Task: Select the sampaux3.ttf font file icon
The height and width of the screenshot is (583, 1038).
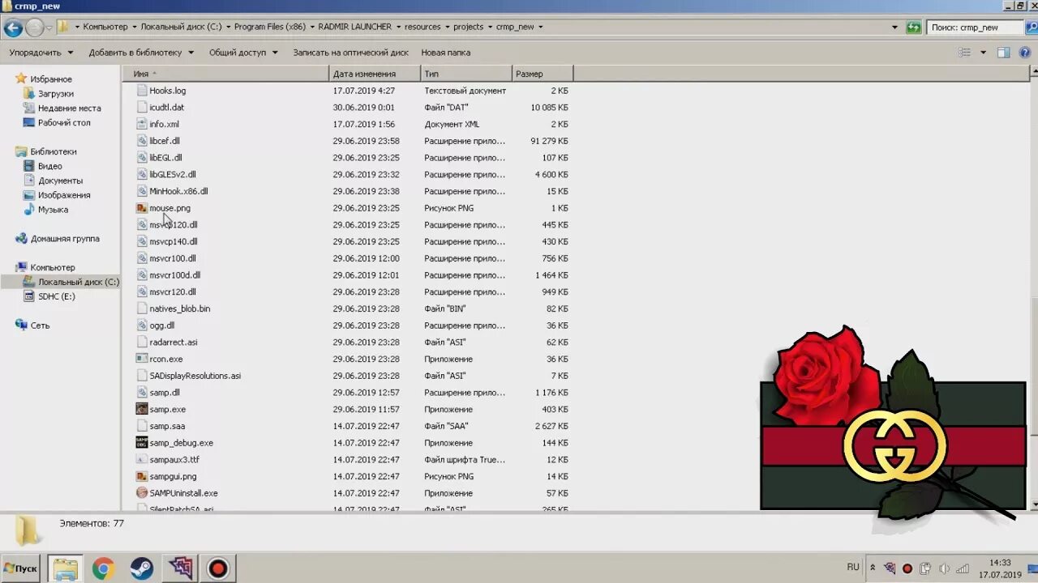Action: pyautogui.click(x=142, y=459)
